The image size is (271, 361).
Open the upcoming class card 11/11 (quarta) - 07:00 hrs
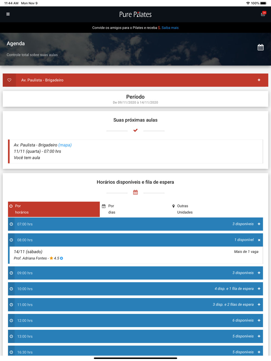click(135, 152)
